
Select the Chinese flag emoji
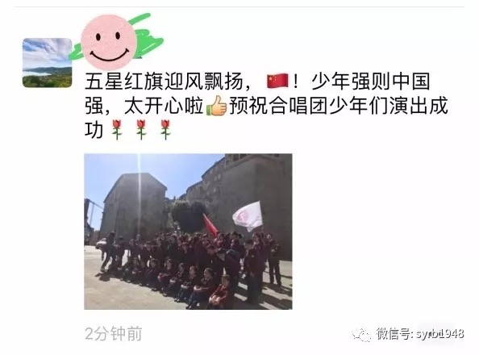[277, 81]
